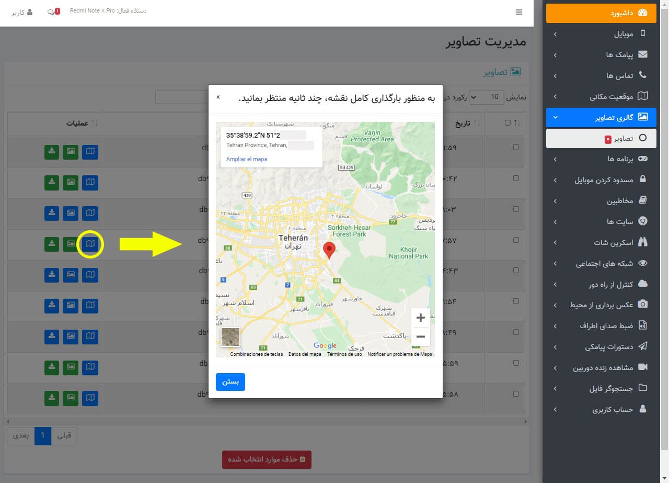Expand the موقعیت مکانی sidebar chevron
The width and height of the screenshot is (669, 483).
pyautogui.click(x=555, y=96)
